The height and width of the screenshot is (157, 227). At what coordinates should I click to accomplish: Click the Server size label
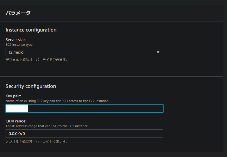[16, 40]
